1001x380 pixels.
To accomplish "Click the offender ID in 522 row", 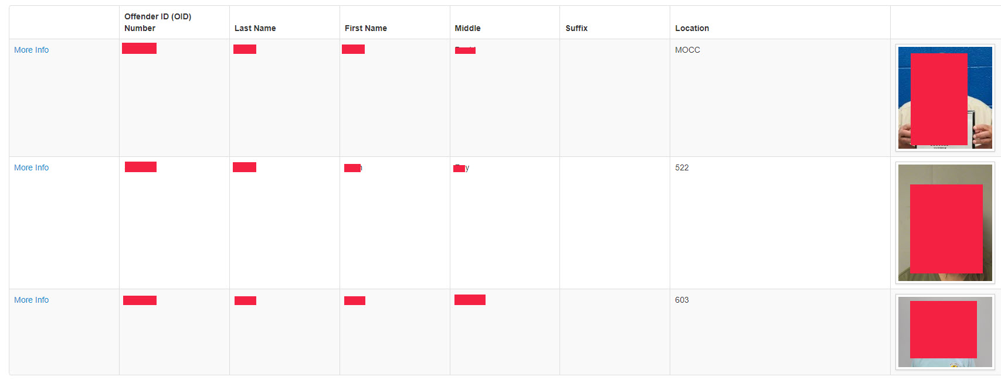I will point(141,167).
